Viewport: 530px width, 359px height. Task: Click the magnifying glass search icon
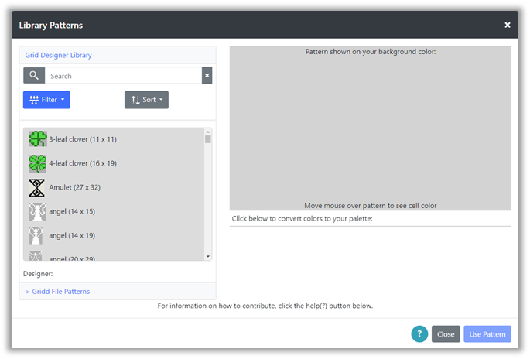point(34,76)
